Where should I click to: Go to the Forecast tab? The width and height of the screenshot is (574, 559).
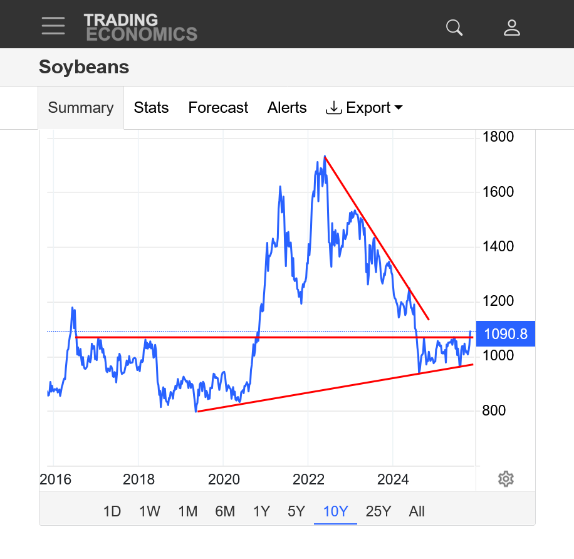pyautogui.click(x=218, y=108)
